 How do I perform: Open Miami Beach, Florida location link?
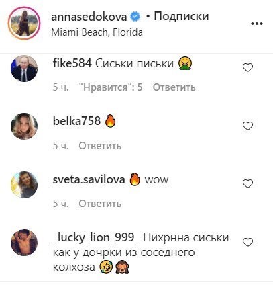click(97, 32)
